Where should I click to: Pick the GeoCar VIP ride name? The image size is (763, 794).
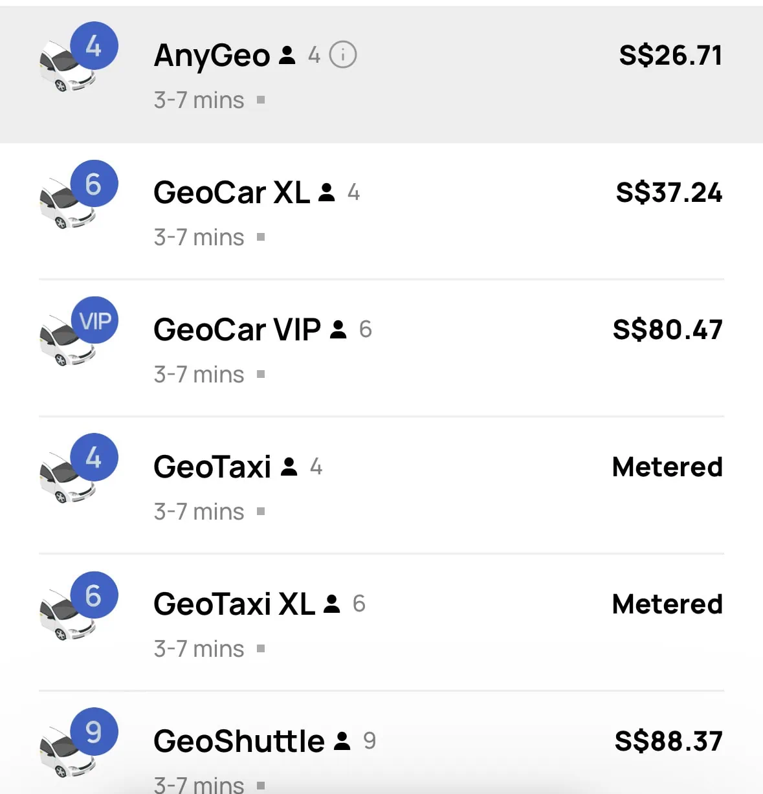pyautogui.click(x=237, y=330)
